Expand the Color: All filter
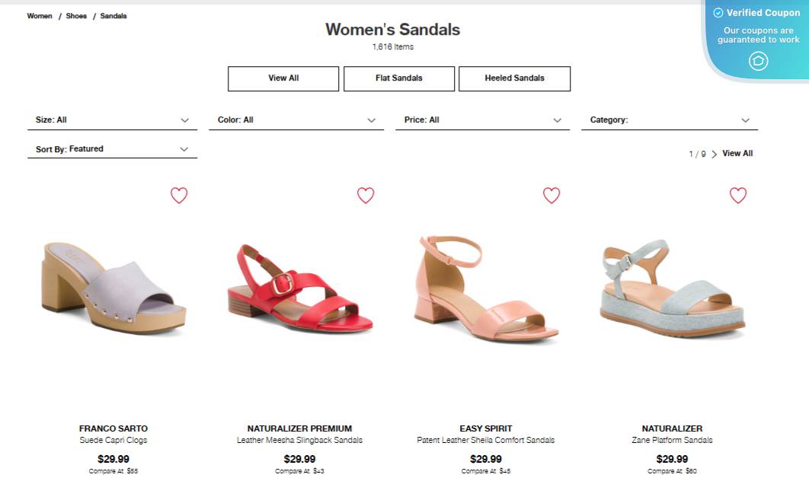This screenshot has width=809, height=481. 296,119
